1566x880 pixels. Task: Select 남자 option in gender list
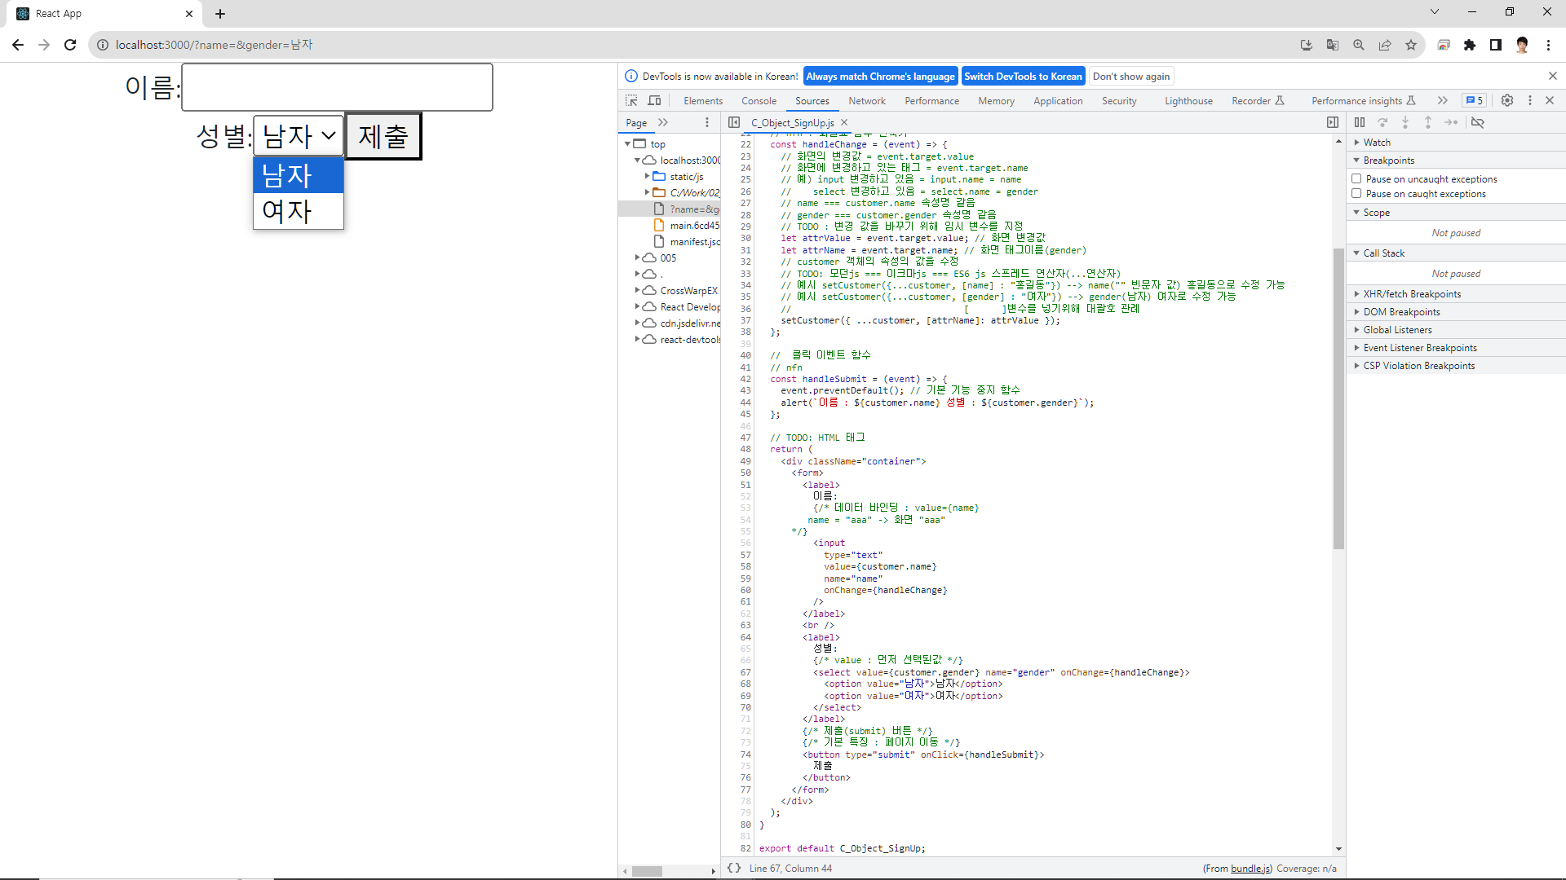[299, 175]
